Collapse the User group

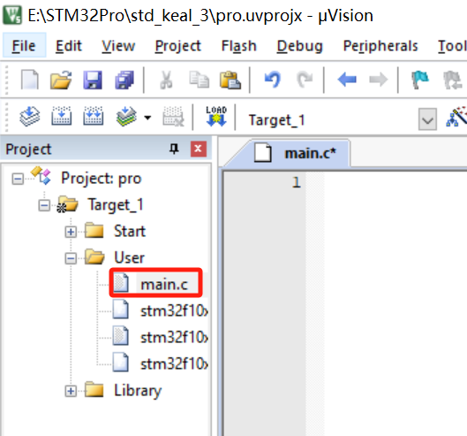[x=71, y=258]
